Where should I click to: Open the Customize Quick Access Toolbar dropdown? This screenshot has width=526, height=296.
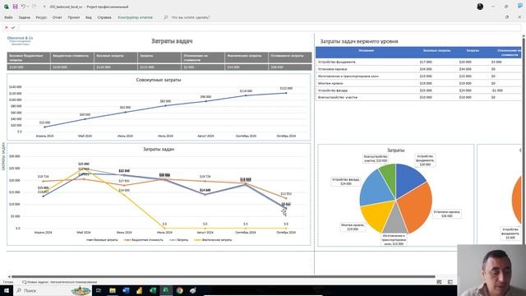coord(44,7)
